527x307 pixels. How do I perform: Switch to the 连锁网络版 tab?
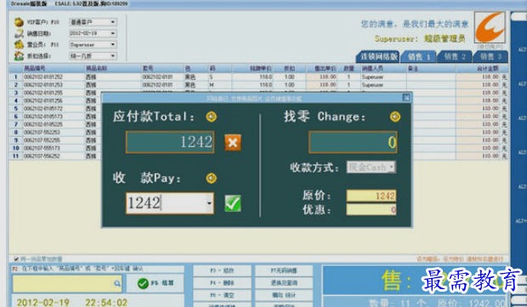coord(379,56)
